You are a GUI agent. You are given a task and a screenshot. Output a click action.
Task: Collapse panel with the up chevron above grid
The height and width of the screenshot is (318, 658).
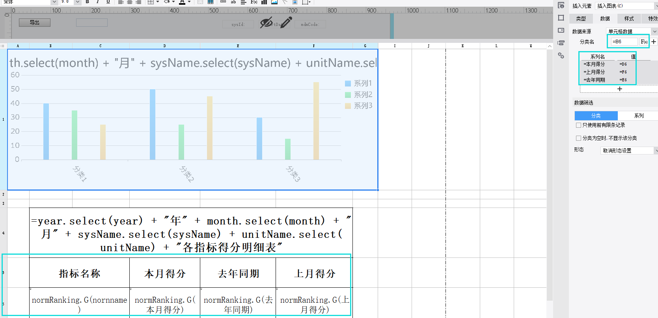click(550, 46)
